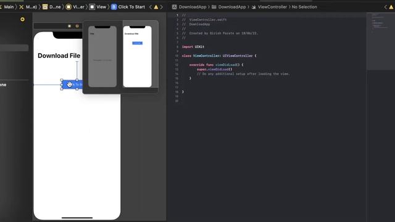Click line number 10 in the gutter

(x=177, y=56)
